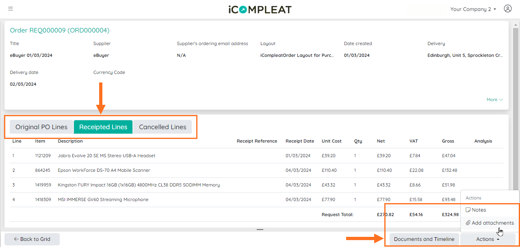This screenshot has height=247, width=520.
Task: Click the iCompleat logo
Action: (x=260, y=9)
